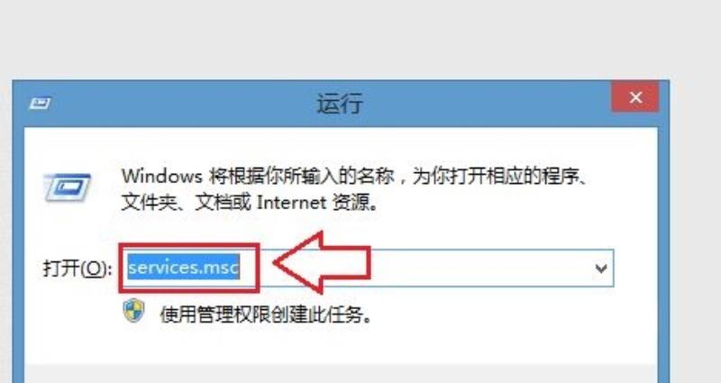Close the 运行 dialog window
721x383 pixels.
(635, 97)
